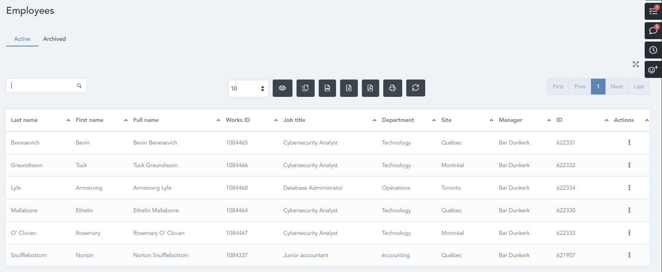
Task: Sort the table by Last name
Action: click(x=24, y=120)
